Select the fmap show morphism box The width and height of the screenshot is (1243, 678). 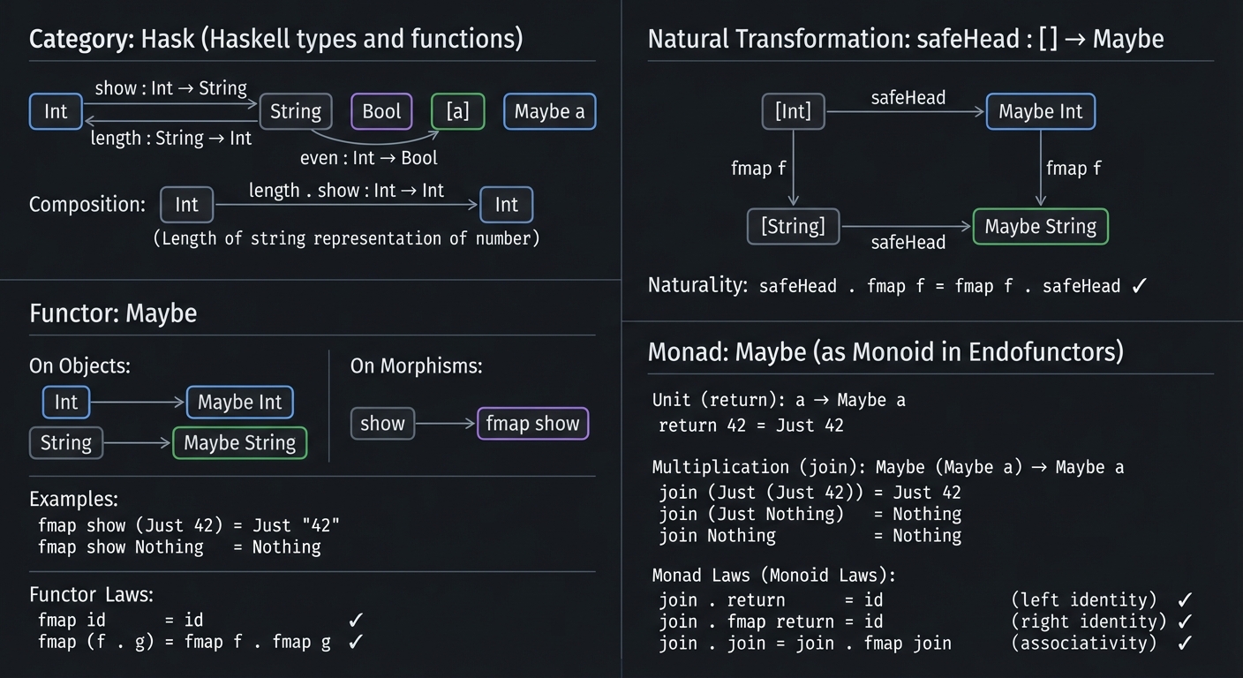click(x=532, y=424)
